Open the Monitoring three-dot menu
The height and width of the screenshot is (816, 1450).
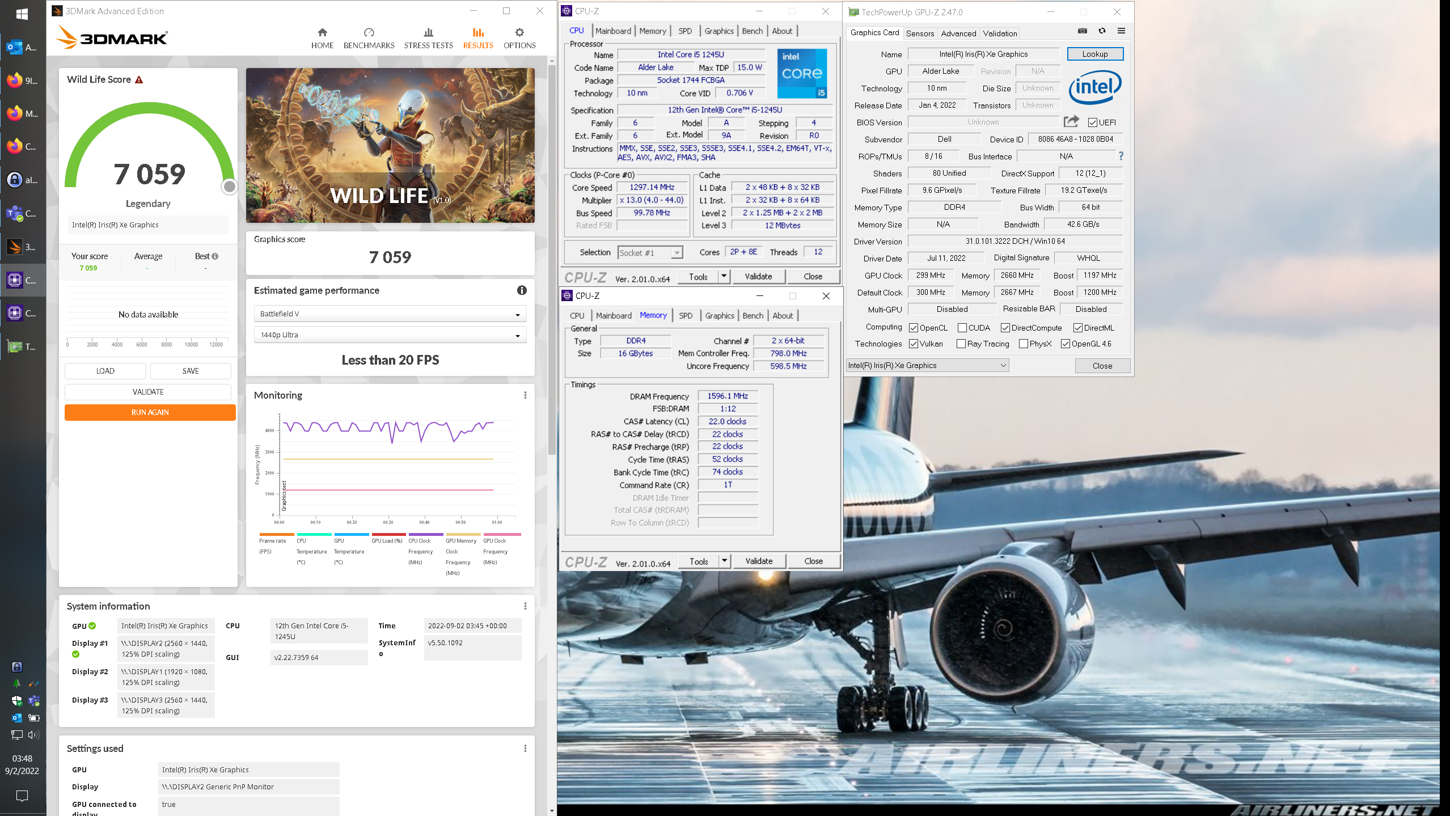525,395
